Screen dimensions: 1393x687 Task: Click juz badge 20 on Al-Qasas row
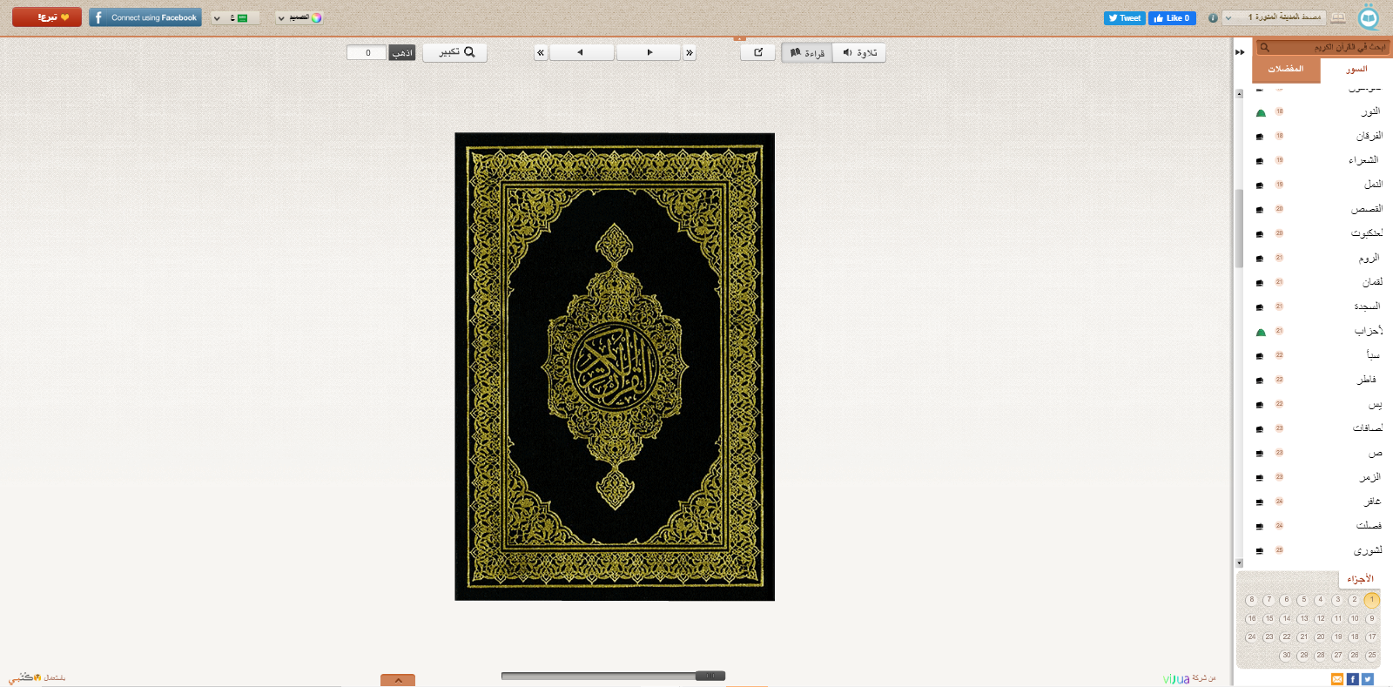coord(1279,209)
